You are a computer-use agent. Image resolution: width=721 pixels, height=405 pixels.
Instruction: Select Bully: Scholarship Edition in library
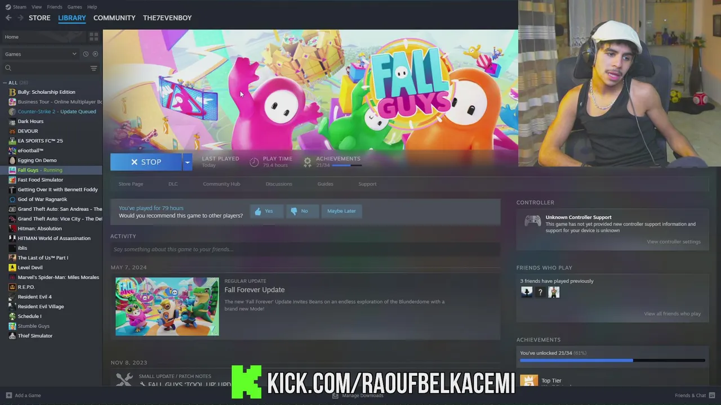[x=46, y=92]
